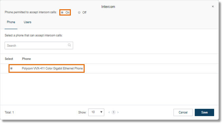Click the Search input field
This screenshot has height=124, width=223.
(x=39, y=45)
